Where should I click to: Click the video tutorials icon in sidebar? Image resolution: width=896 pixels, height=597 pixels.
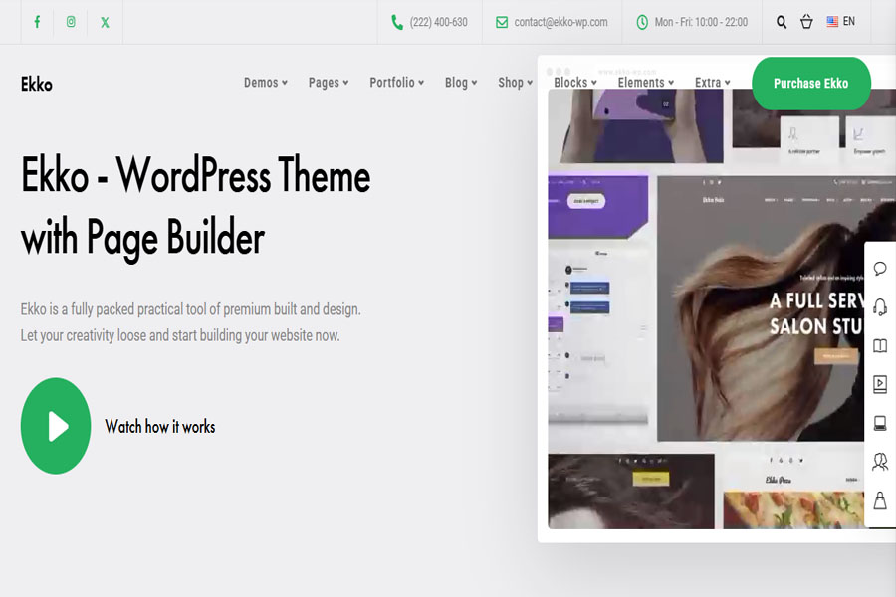point(879,382)
